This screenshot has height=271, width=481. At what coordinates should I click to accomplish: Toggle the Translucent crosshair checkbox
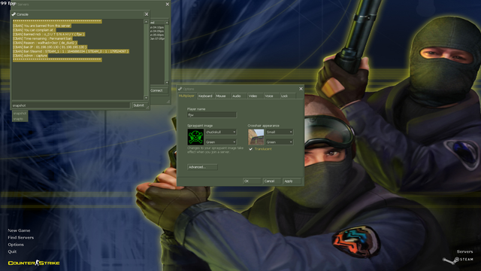(250, 149)
